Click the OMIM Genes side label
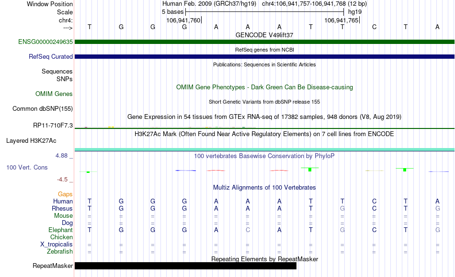This screenshot has height=277, width=455. tap(54, 94)
